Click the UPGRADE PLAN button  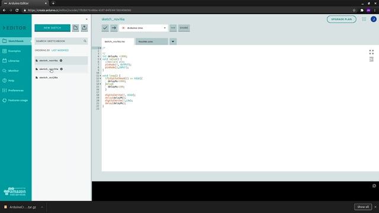click(x=342, y=19)
